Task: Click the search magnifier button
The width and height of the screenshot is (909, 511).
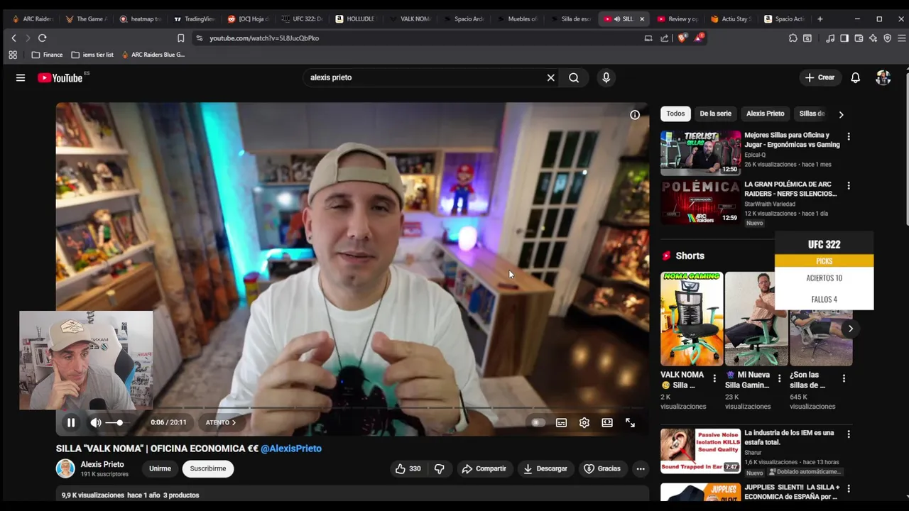Action: [x=574, y=77]
